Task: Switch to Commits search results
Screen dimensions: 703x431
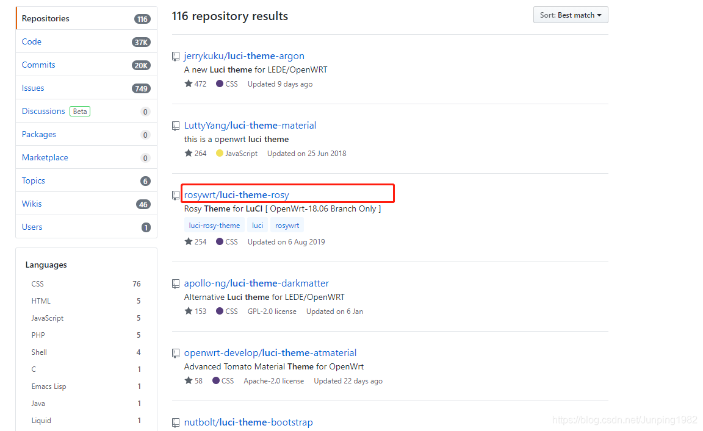Action: (x=87, y=65)
